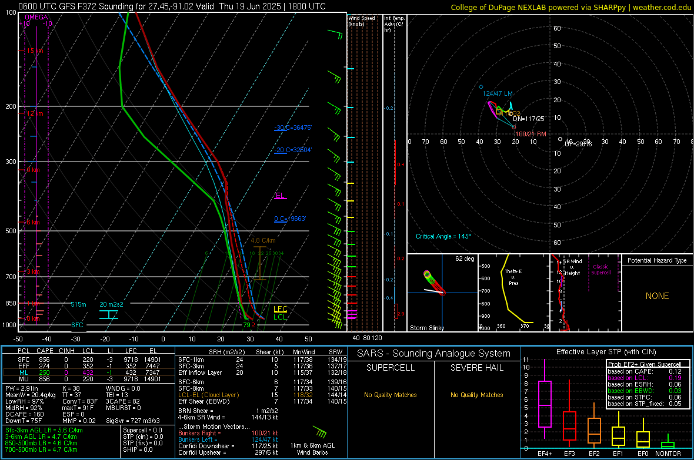This screenshot has height=460, width=694.
Task: Click the 0 C=19663' freezing level label
Action: tap(290, 219)
